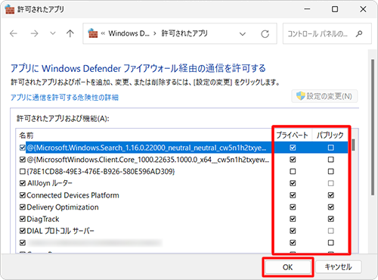Click the 許可されたアプリ breadcrumb
The height and width of the screenshot is (280, 378).
[184, 33]
